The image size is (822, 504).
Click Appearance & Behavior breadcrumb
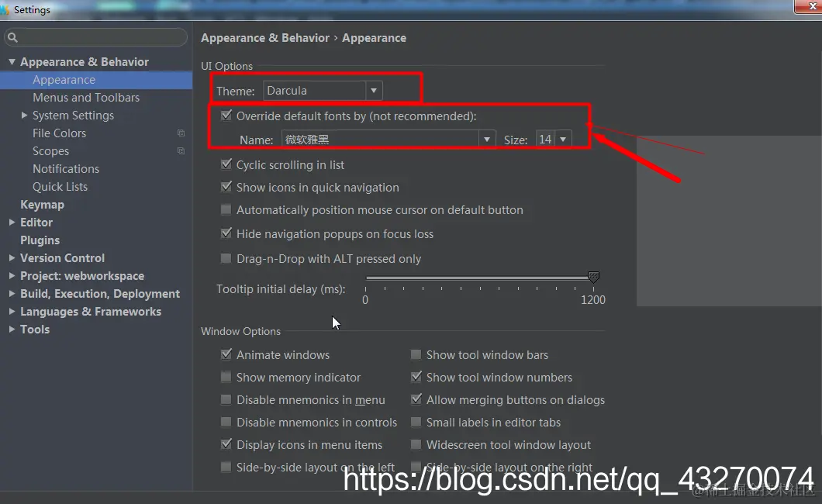point(265,38)
